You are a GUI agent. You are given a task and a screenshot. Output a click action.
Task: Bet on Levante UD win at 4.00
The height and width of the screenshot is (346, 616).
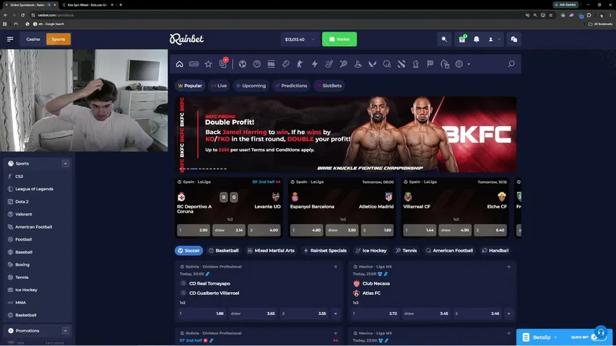coord(264,230)
